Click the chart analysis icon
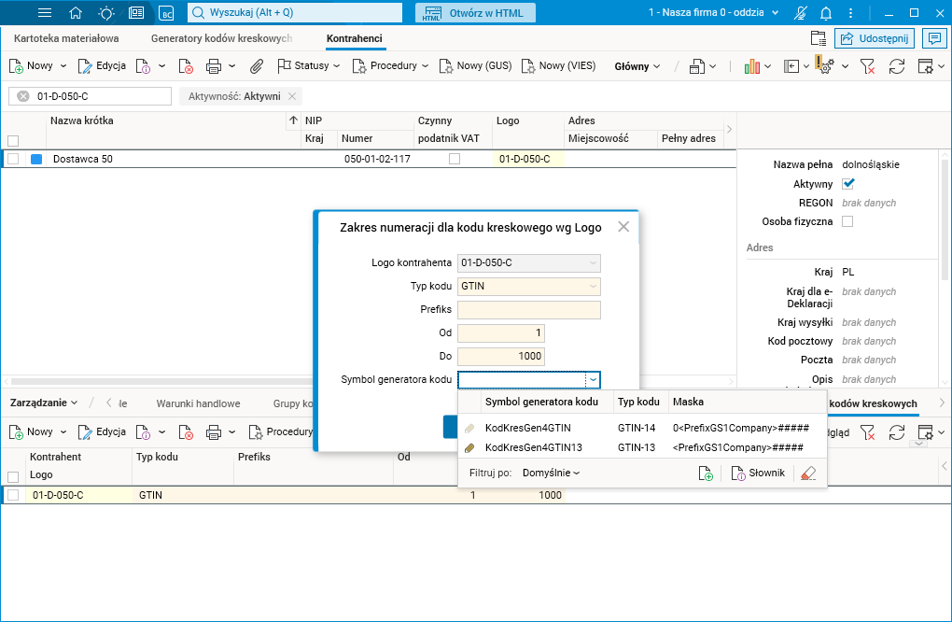This screenshot has height=622, width=952. [751, 66]
